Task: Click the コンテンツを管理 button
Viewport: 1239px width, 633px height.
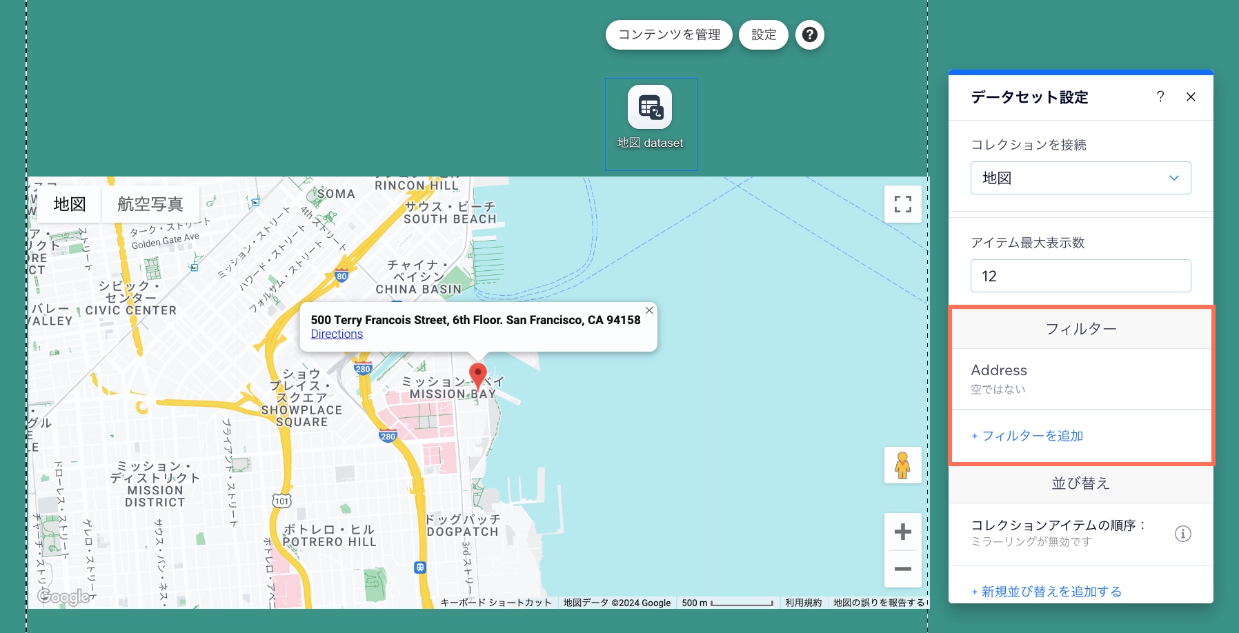Action: click(668, 34)
